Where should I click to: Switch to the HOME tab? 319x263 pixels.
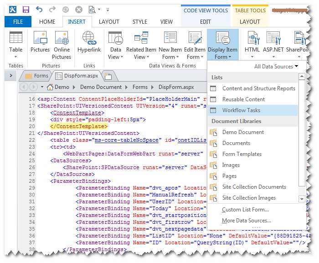click(47, 21)
